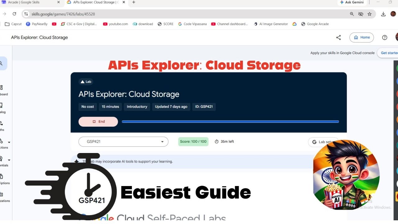Go to Home via header button
This screenshot has width=398, height=224.
[362, 37]
